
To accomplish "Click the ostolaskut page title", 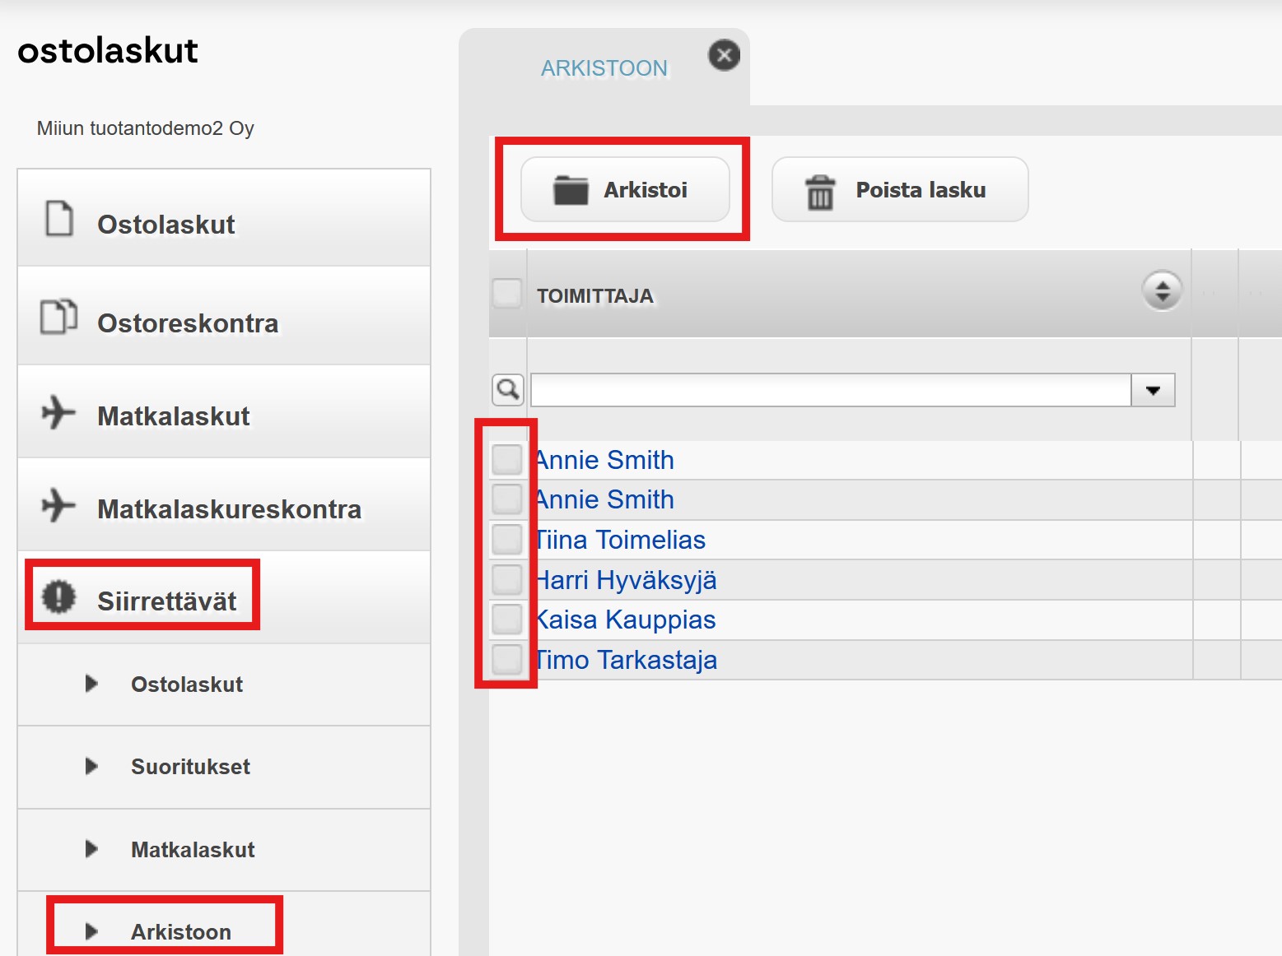I will tap(108, 50).
